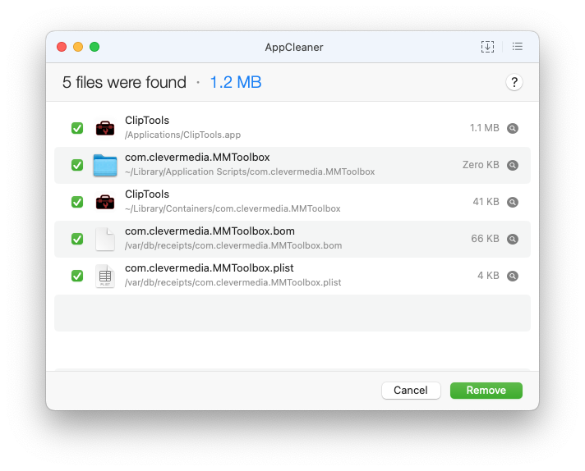The width and height of the screenshot is (585, 471).
Task: Select the com.clevermedia.MMToolbox.plist file name
Action: (x=209, y=268)
